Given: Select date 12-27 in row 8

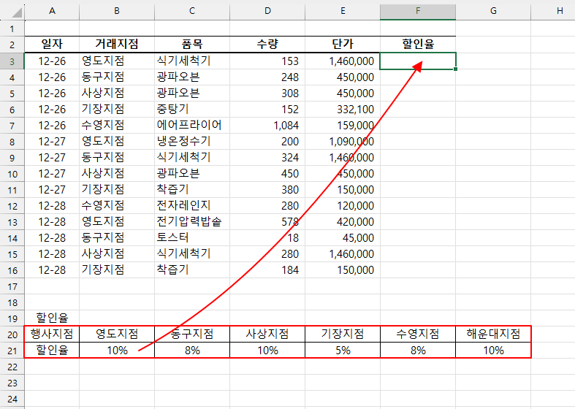Looking at the screenshot, I should click(x=52, y=142).
